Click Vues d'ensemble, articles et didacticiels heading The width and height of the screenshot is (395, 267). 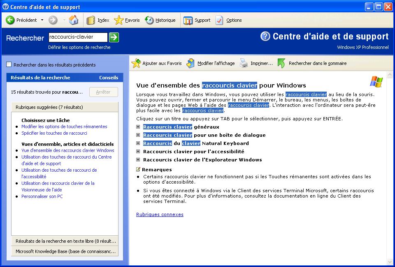[x=67, y=144]
